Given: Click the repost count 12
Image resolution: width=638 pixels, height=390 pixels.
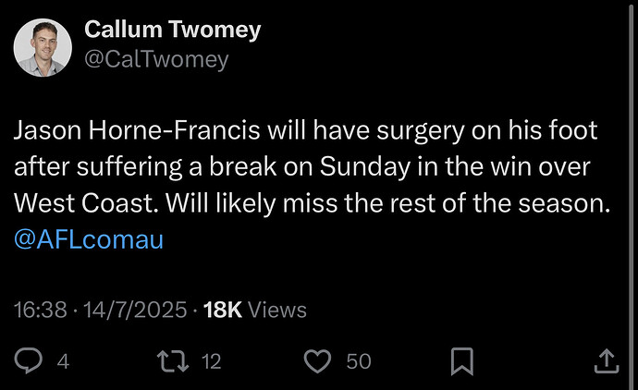Looking at the screenshot, I should [x=211, y=361].
